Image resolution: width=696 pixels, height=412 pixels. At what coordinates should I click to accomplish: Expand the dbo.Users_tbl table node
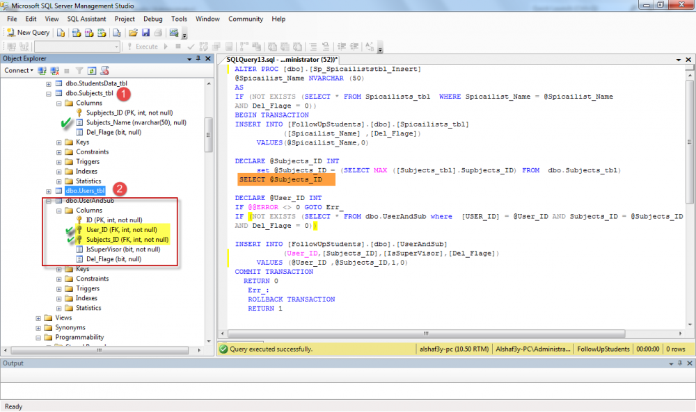[x=49, y=191]
